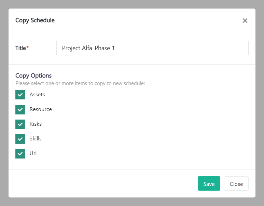Click the Copy Options section heading

tap(33, 75)
